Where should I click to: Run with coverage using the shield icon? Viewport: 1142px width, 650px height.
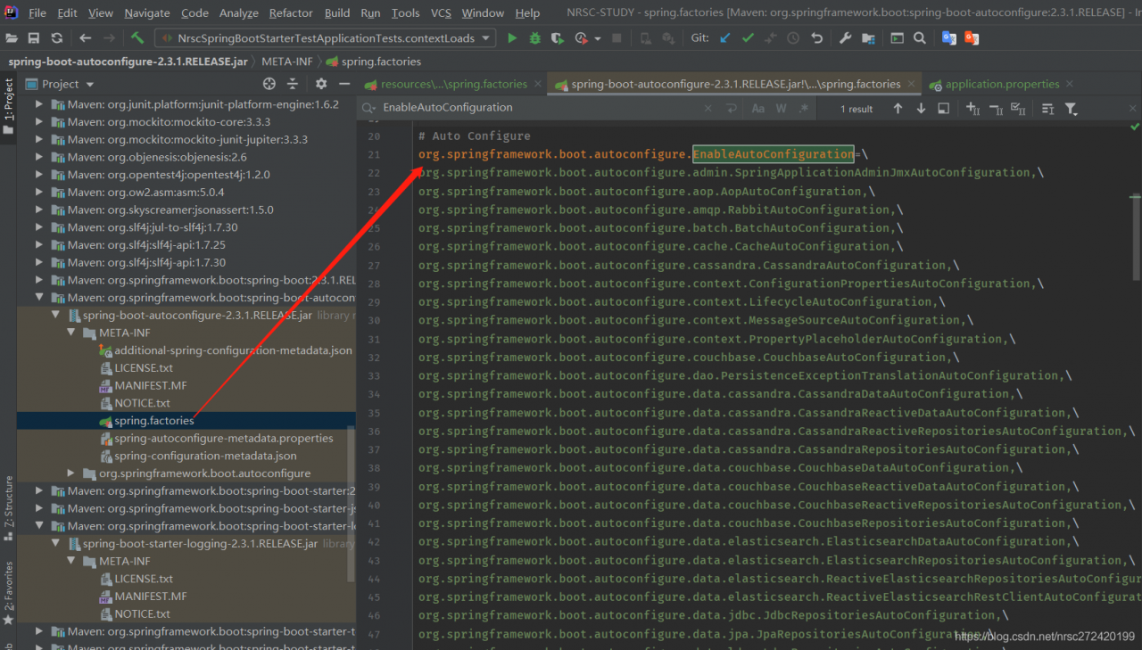(558, 38)
